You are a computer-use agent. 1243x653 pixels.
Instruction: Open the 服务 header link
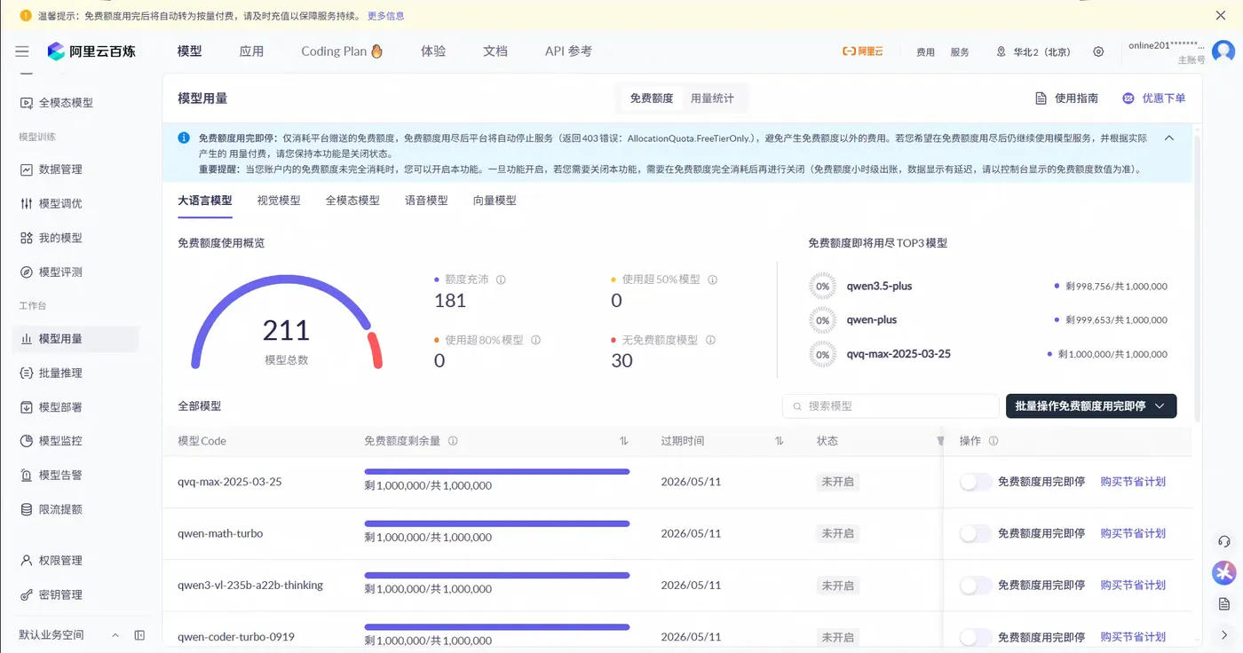click(x=960, y=52)
